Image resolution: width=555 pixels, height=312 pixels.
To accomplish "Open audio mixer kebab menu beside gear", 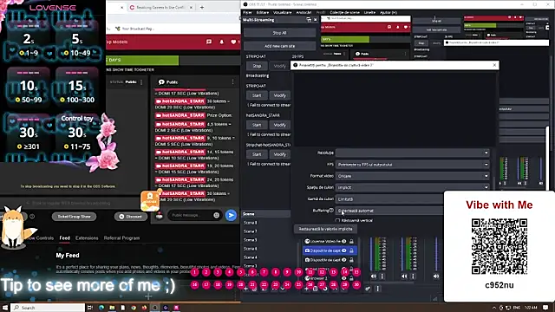I will (377, 289).
